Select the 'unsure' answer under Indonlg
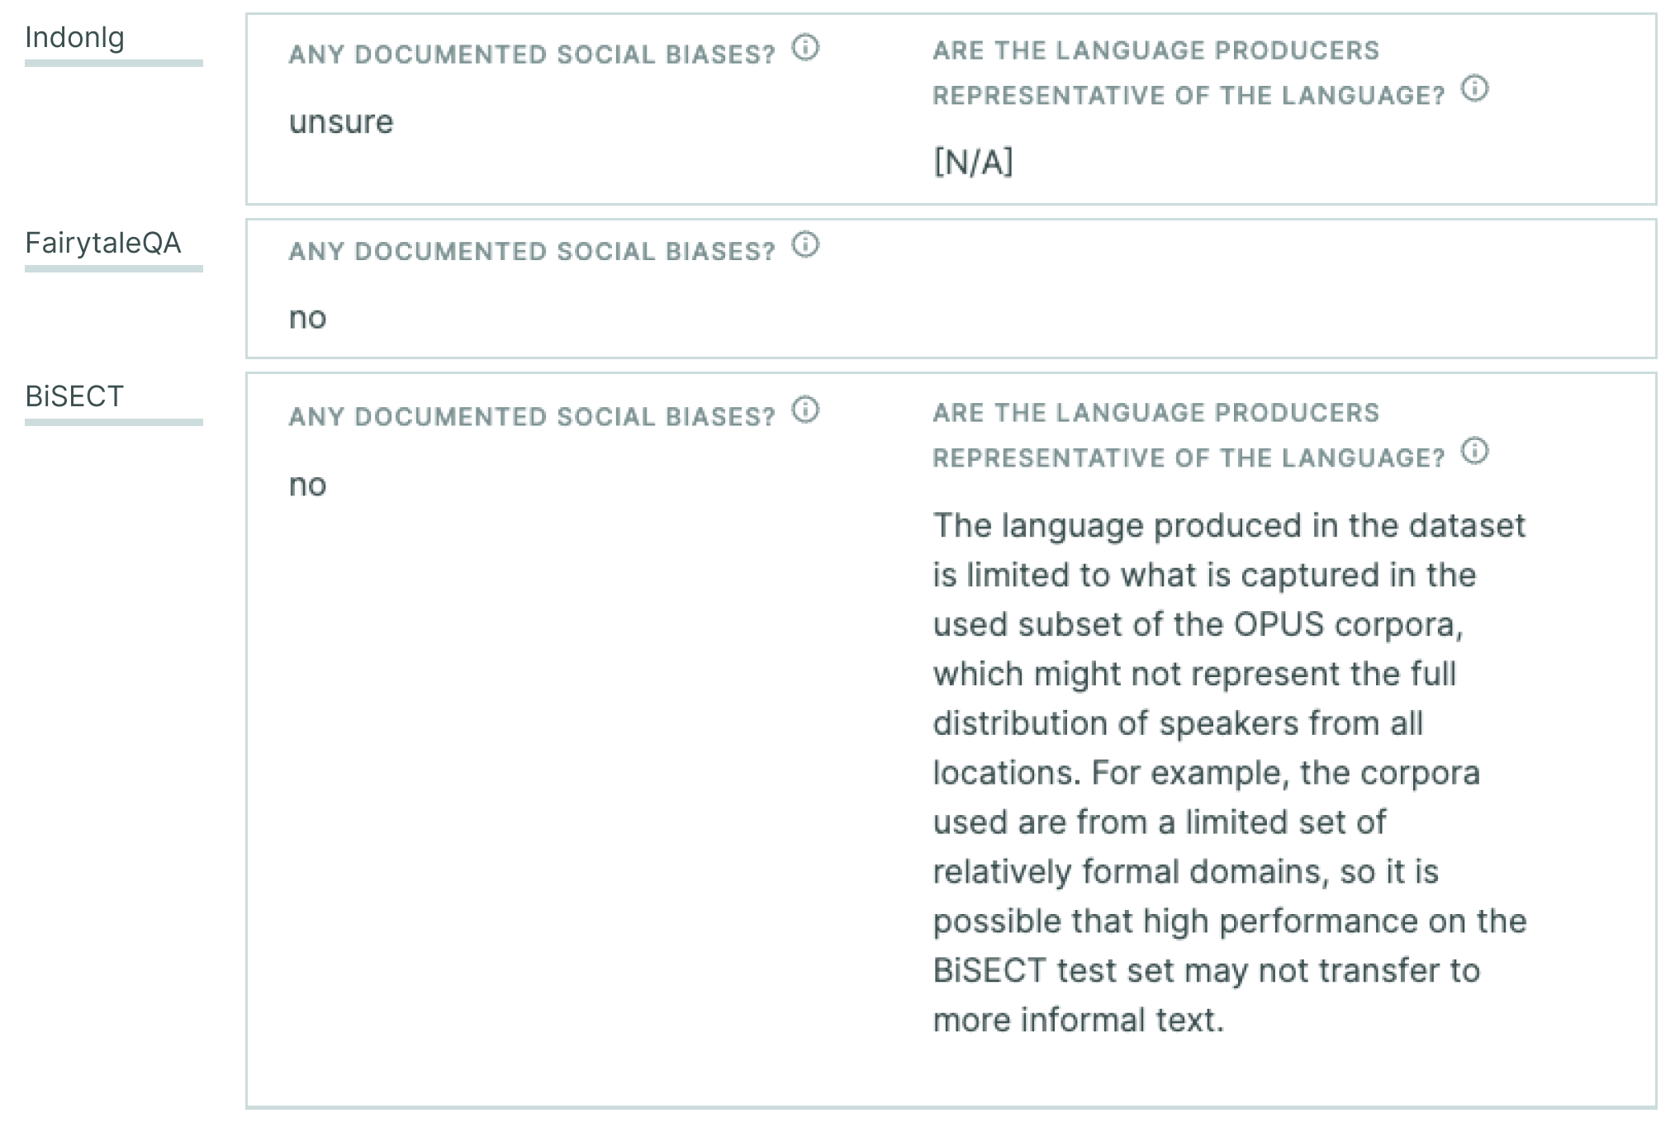Screen dimensions: 1675x1137 click(341, 122)
